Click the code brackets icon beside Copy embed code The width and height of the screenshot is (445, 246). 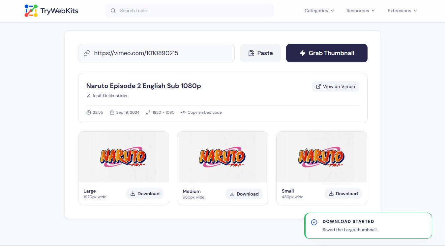click(183, 112)
